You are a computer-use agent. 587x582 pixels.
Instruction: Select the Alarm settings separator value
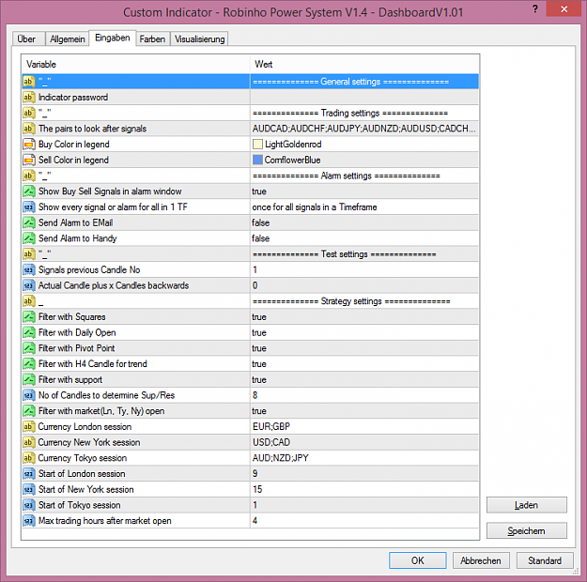pos(364,176)
